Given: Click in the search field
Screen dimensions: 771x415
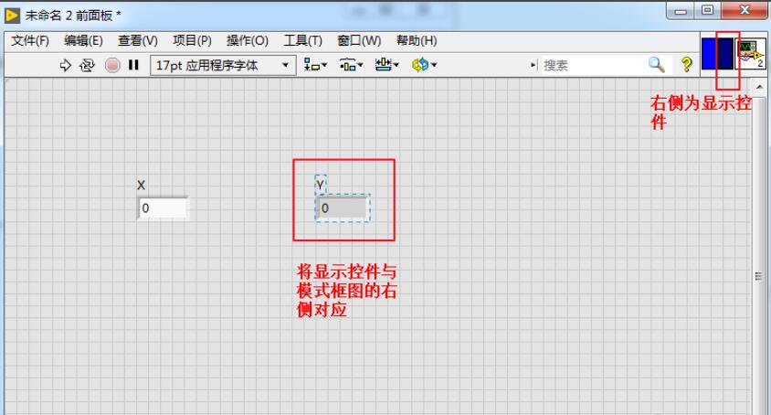Looking at the screenshot, I should coord(594,65).
